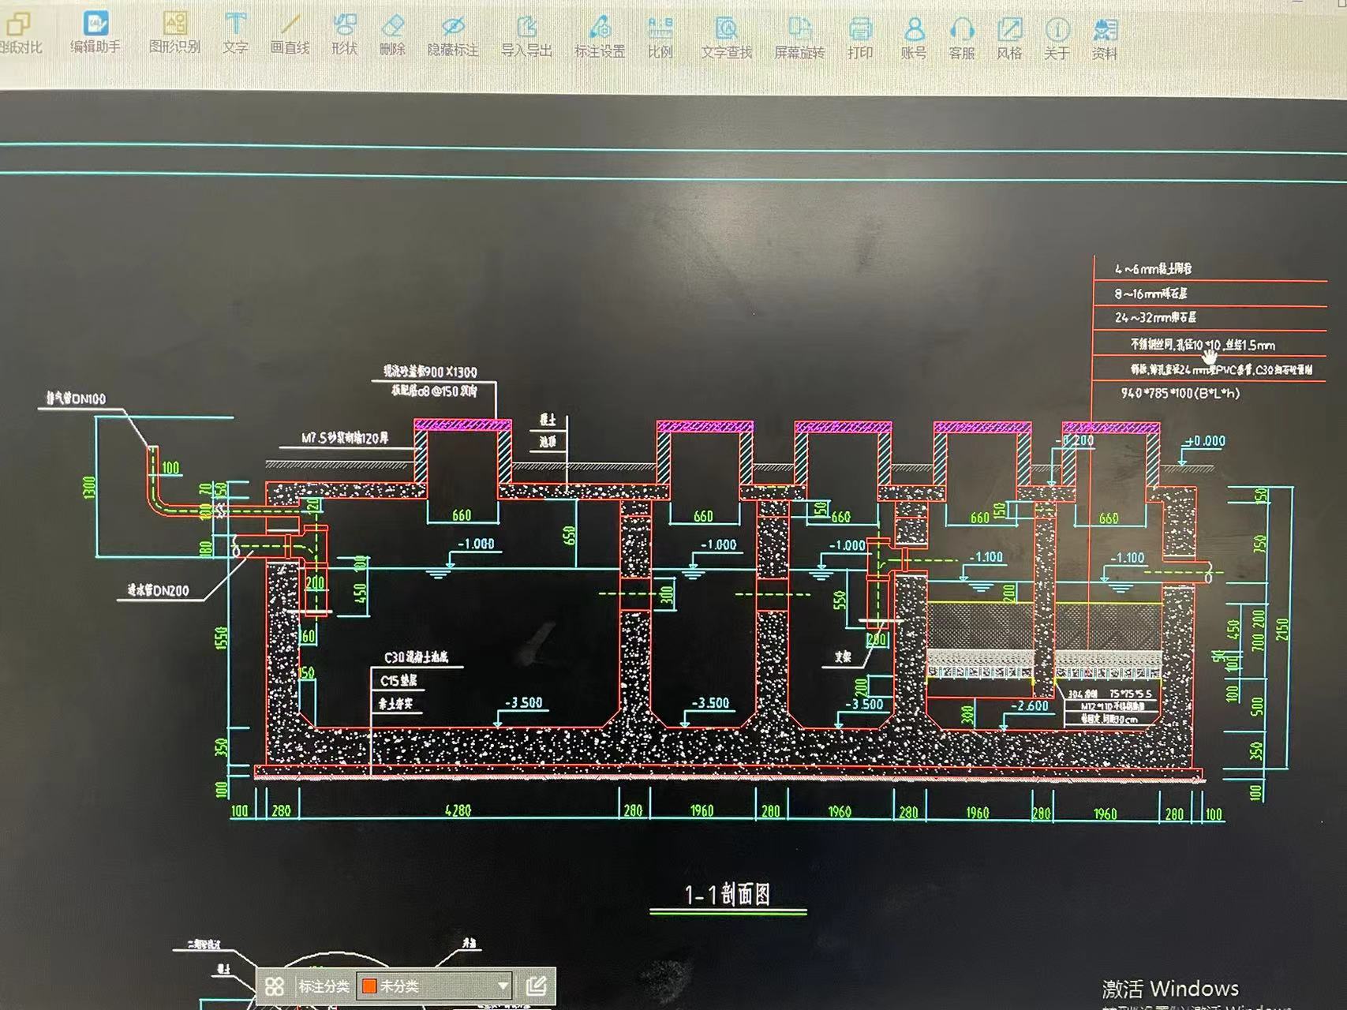Contact 客服 customer service
Viewport: 1347px width, 1010px height.
click(x=962, y=39)
